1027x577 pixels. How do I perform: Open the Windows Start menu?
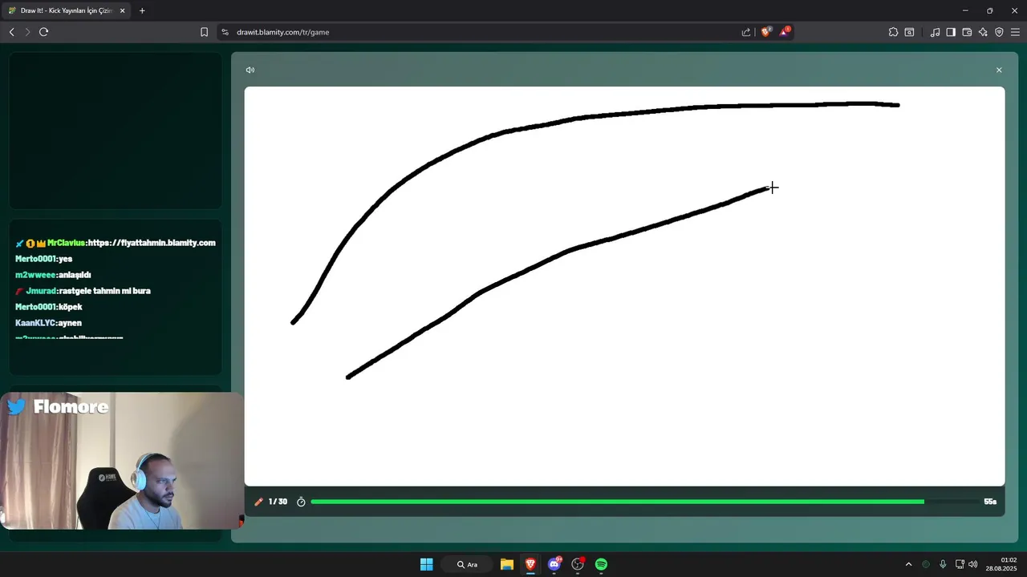click(x=427, y=564)
